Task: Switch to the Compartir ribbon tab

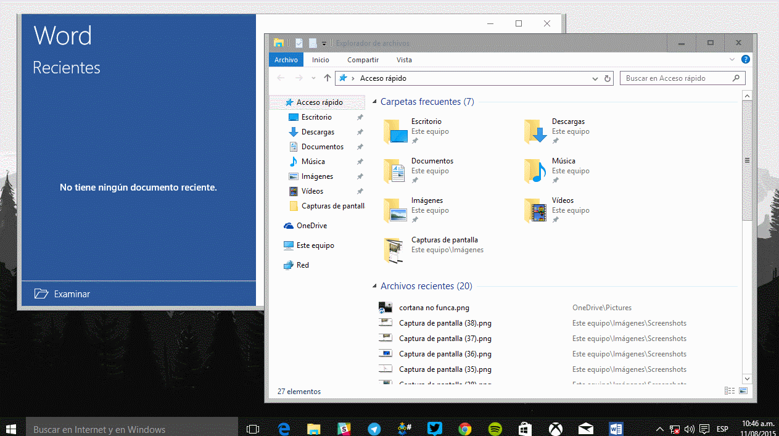Action: click(x=363, y=60)
